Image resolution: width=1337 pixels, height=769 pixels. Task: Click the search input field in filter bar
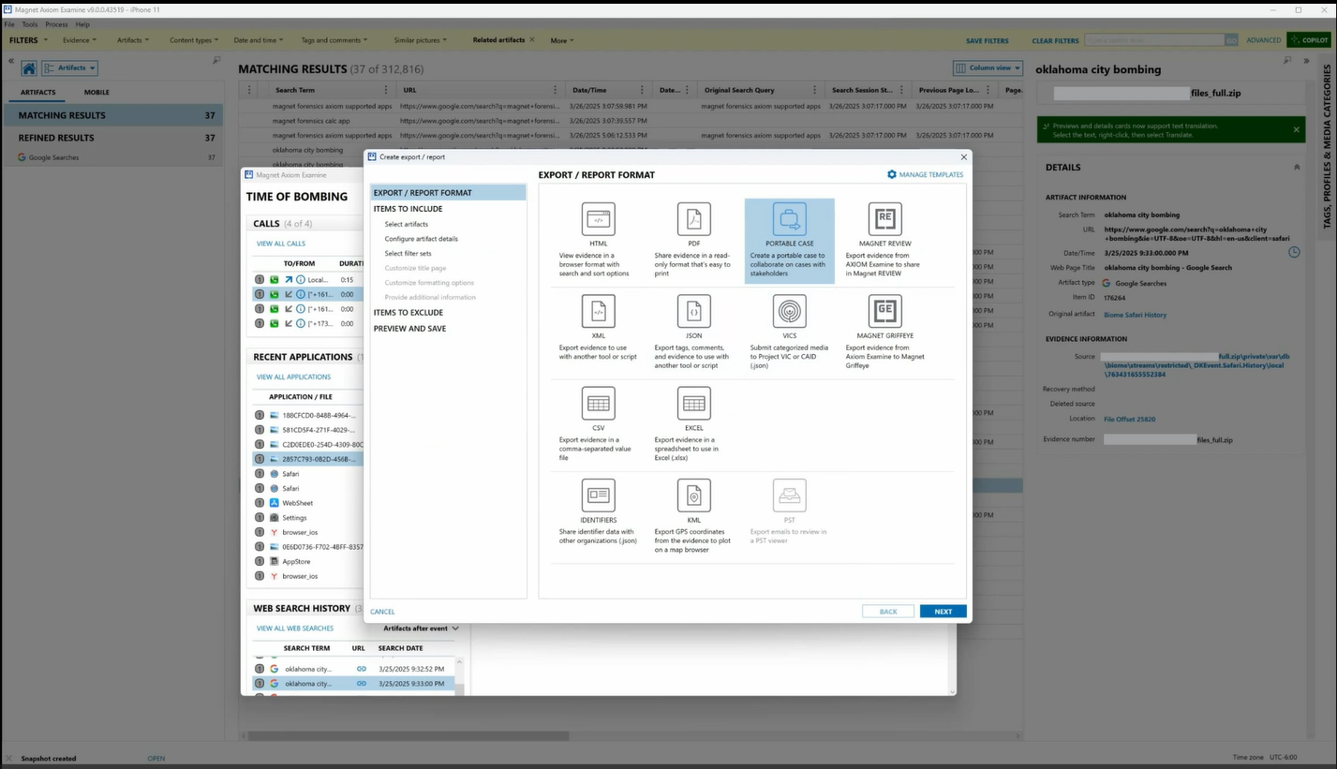pyautogui.click(x=1154, y=40)
